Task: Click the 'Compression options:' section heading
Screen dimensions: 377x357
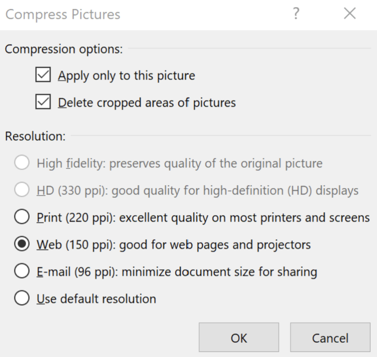Action: tap(64, 49)
